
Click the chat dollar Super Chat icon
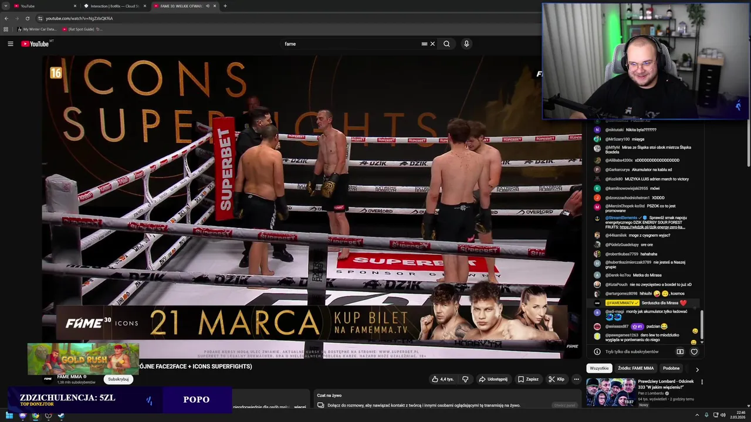pos(680,352)
